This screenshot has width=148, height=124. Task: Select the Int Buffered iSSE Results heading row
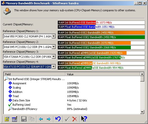tap(36, 79)
